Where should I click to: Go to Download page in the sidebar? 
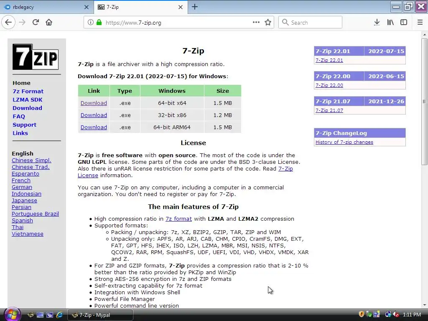tap(27, 108)
